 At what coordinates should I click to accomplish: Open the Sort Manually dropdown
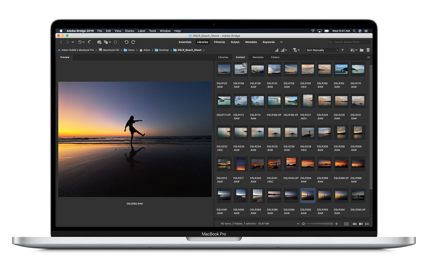coord(322,50)
